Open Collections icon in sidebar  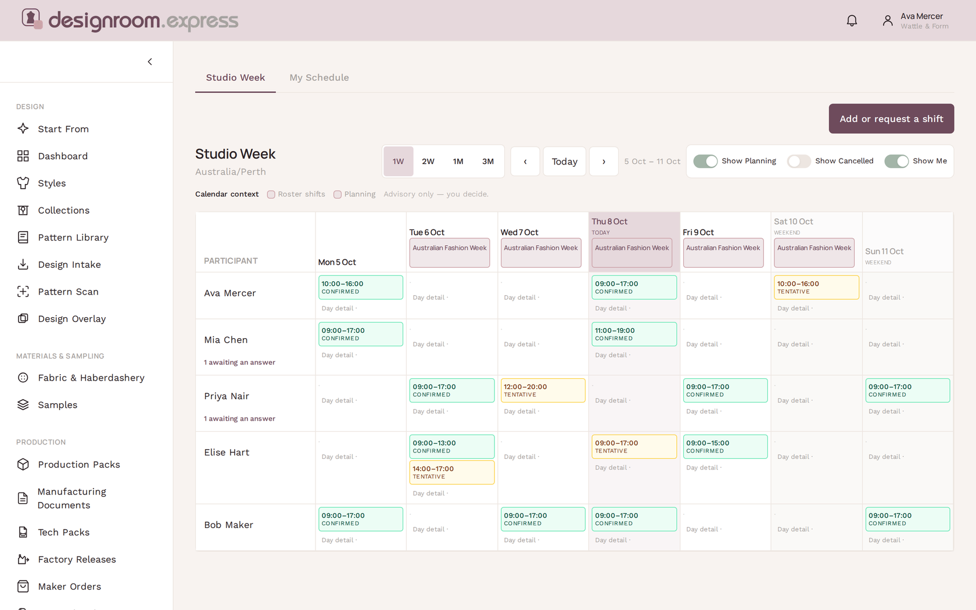click(x=23, y=210)
